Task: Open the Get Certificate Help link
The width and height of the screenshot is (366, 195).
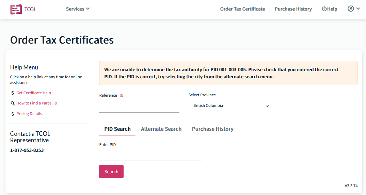Action: (x=34, y=93)
